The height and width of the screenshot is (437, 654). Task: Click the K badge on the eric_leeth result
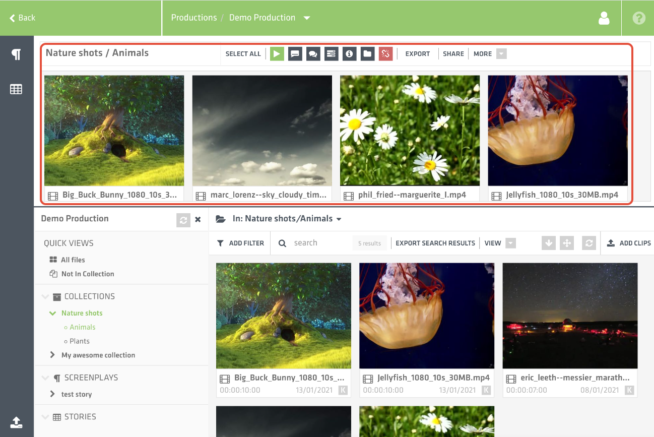(629, 390)
